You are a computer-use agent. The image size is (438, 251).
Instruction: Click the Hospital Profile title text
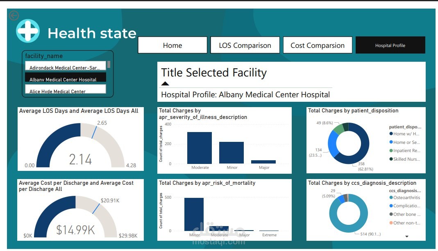pos(245,95)
